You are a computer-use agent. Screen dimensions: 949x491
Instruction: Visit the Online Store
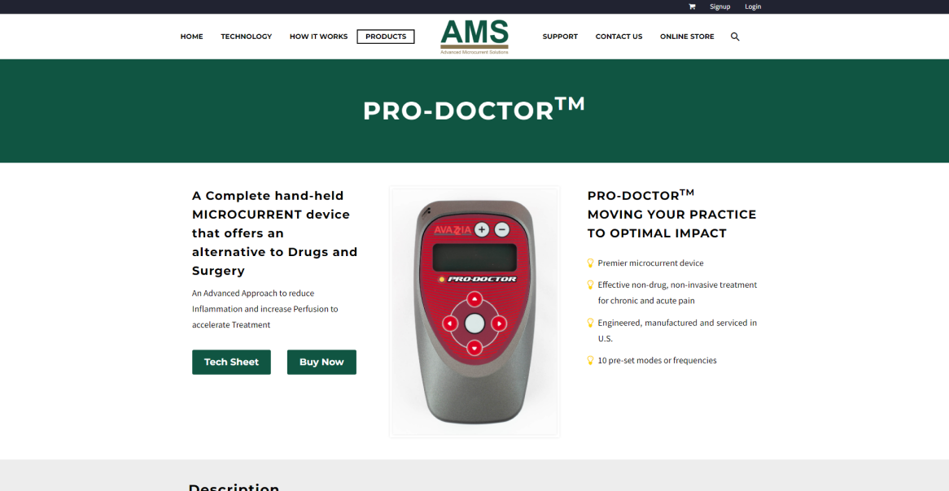click(687, 37)
